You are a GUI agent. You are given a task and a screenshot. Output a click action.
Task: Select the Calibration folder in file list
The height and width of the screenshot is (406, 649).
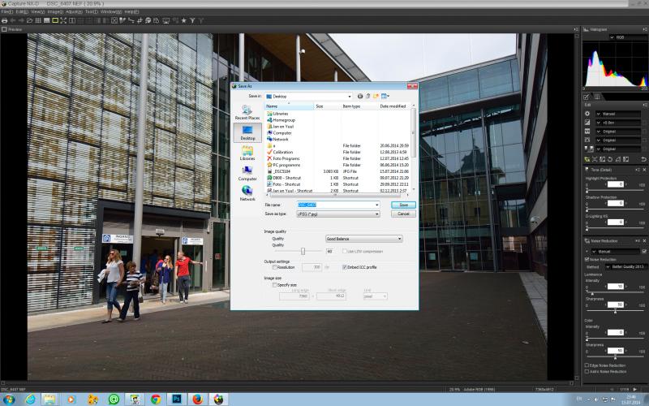point(282,152)
